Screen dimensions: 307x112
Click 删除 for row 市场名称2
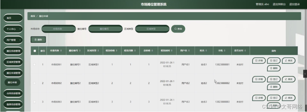274,87
